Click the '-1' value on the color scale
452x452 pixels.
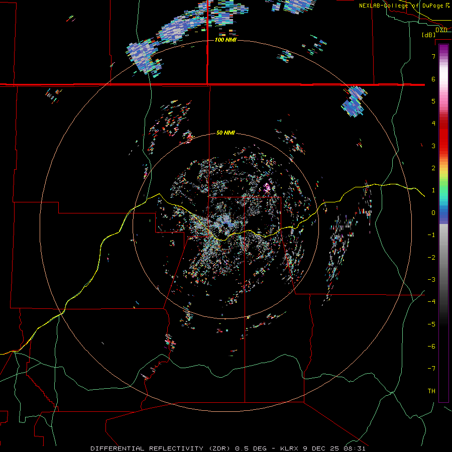(431, 235)
